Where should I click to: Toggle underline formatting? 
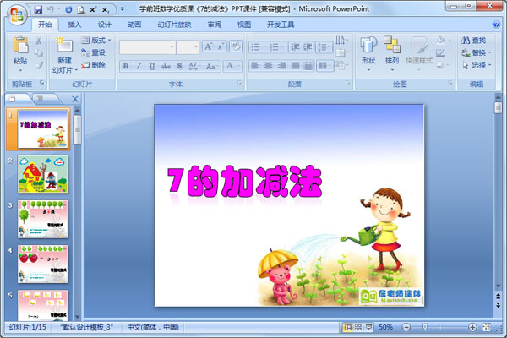point(152,66)
